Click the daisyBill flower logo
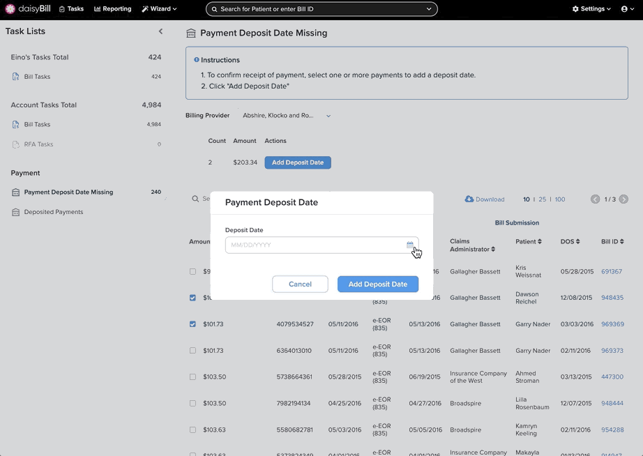Screen dimensions: 643x456 coord(10,8)
